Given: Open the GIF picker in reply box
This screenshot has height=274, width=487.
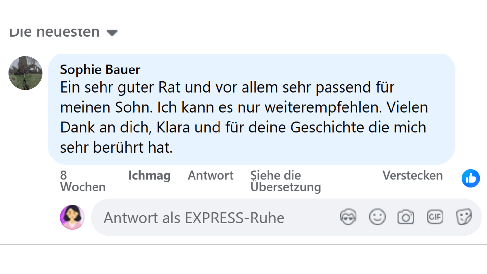Looking at the screenshot, I should pyautogui.click(x=435, y=217).
